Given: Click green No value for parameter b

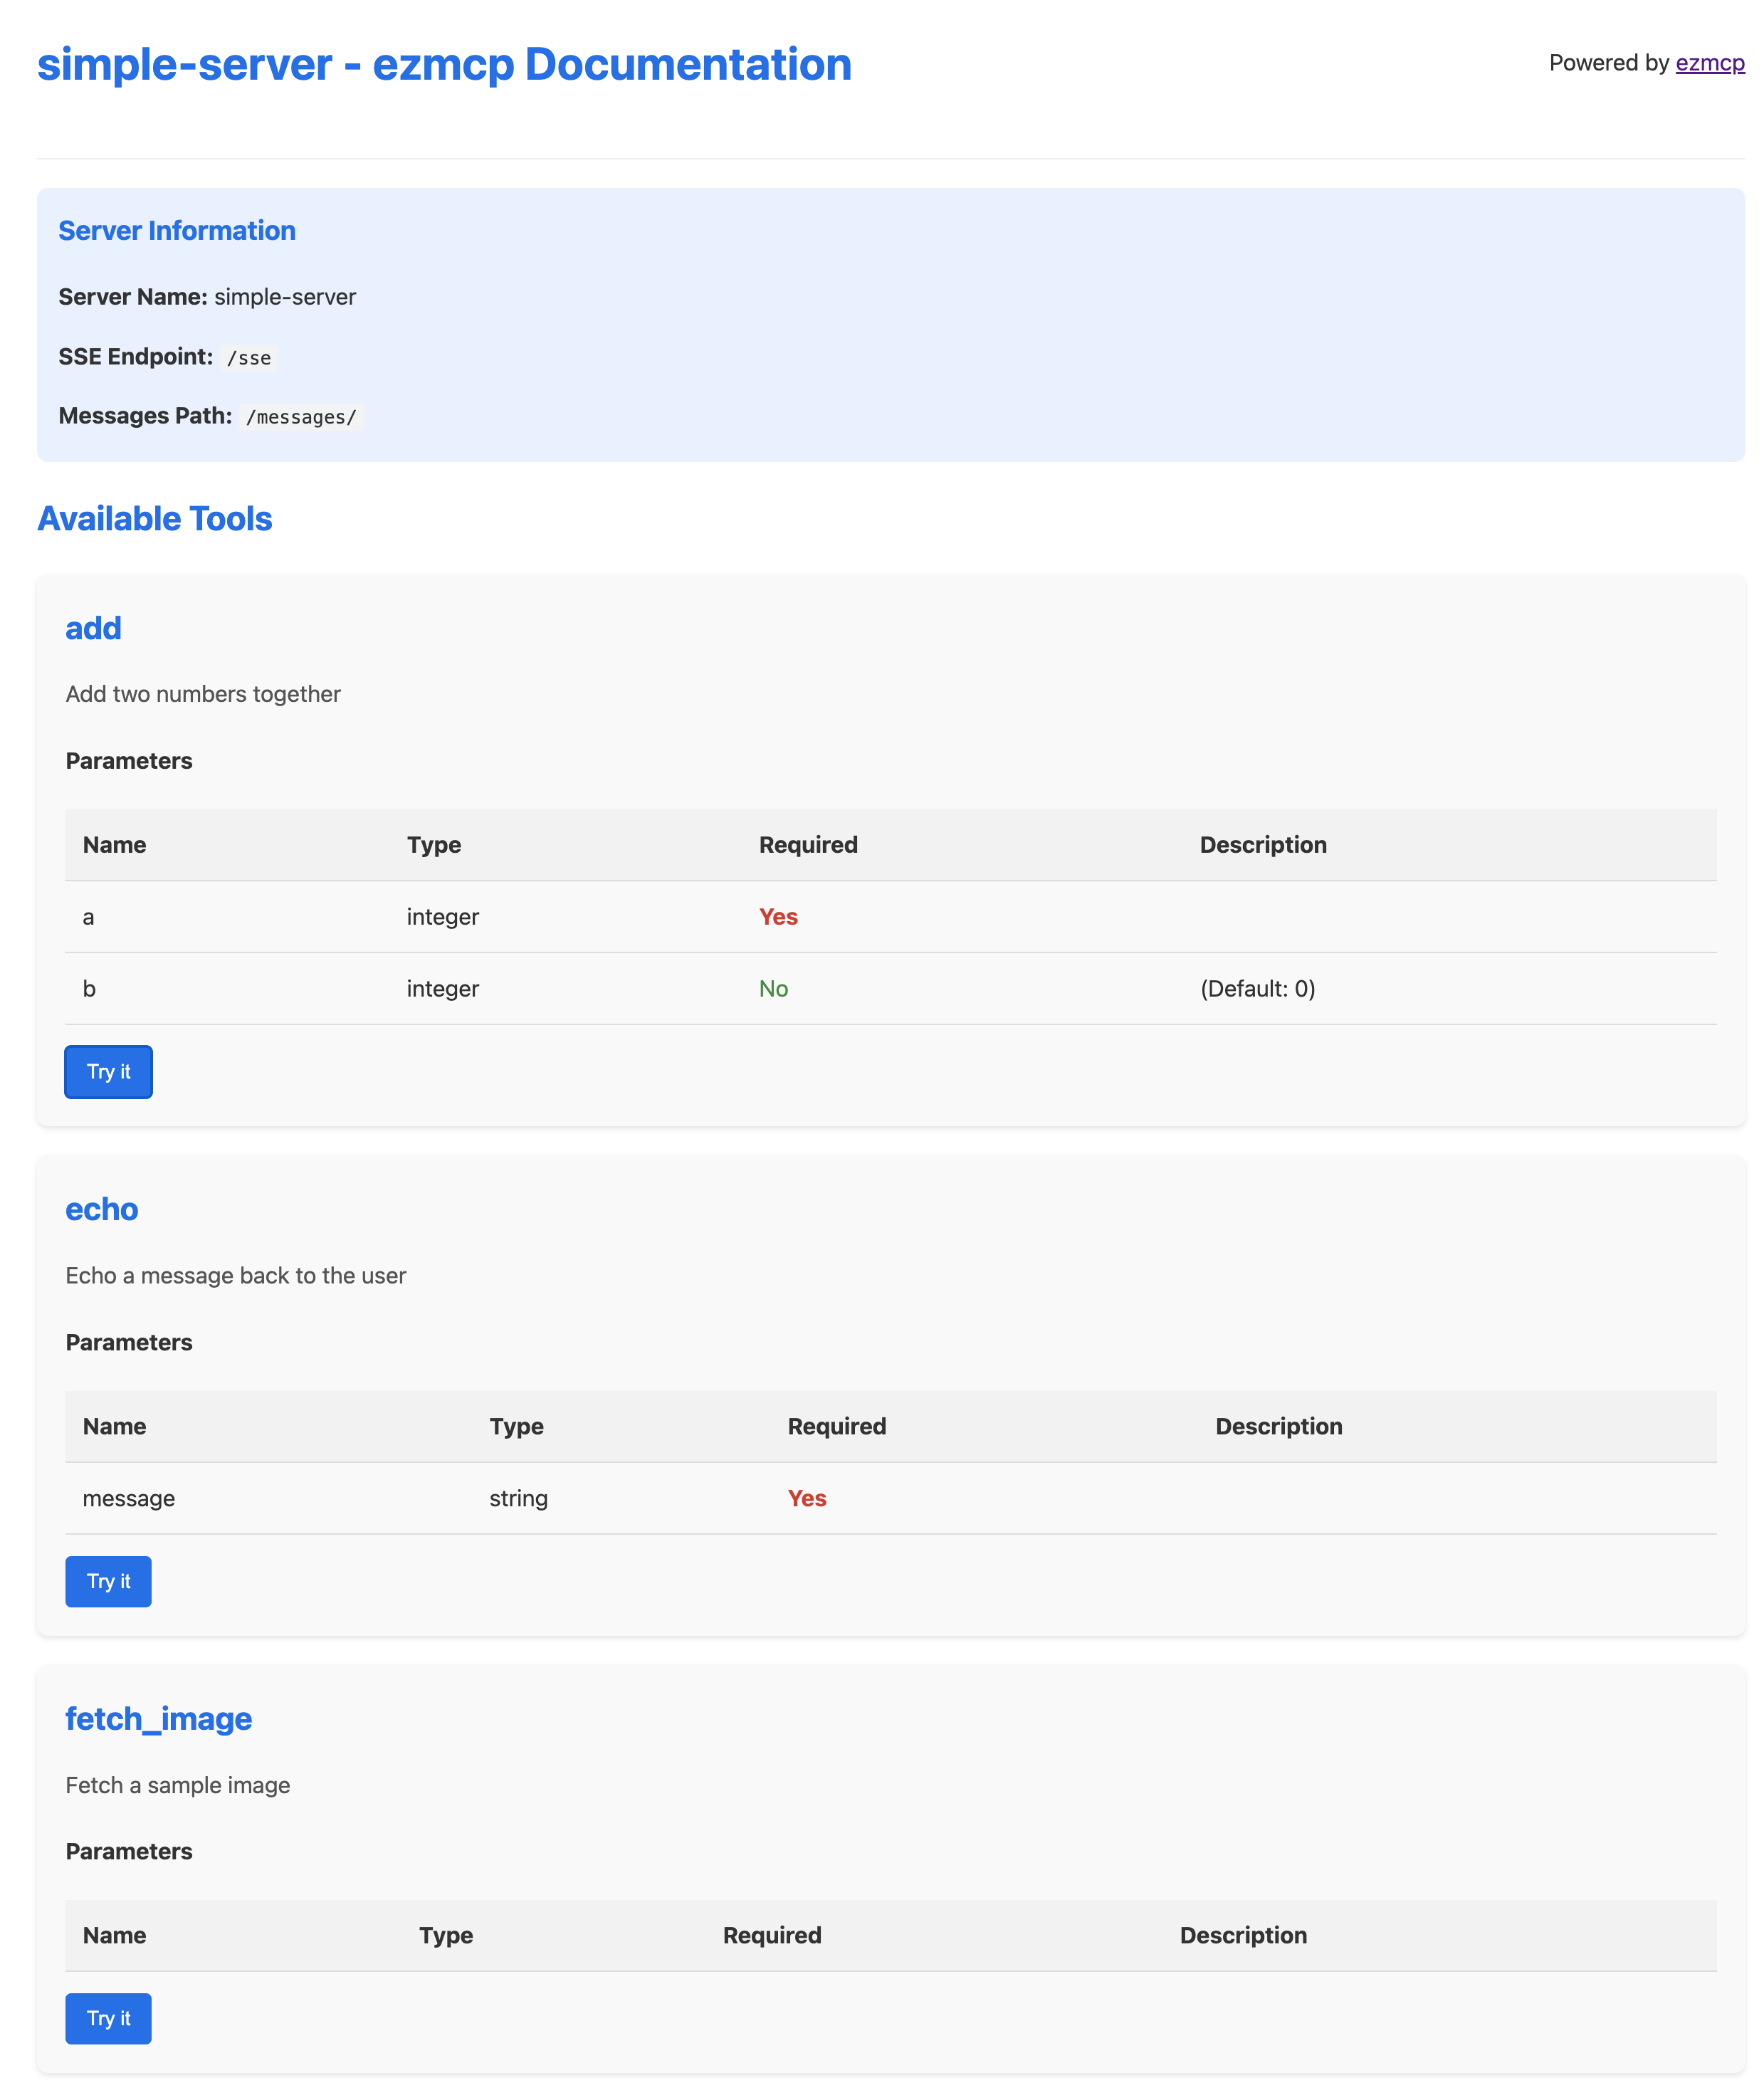Looking at the screenshot, I should [x=772, y=989].
